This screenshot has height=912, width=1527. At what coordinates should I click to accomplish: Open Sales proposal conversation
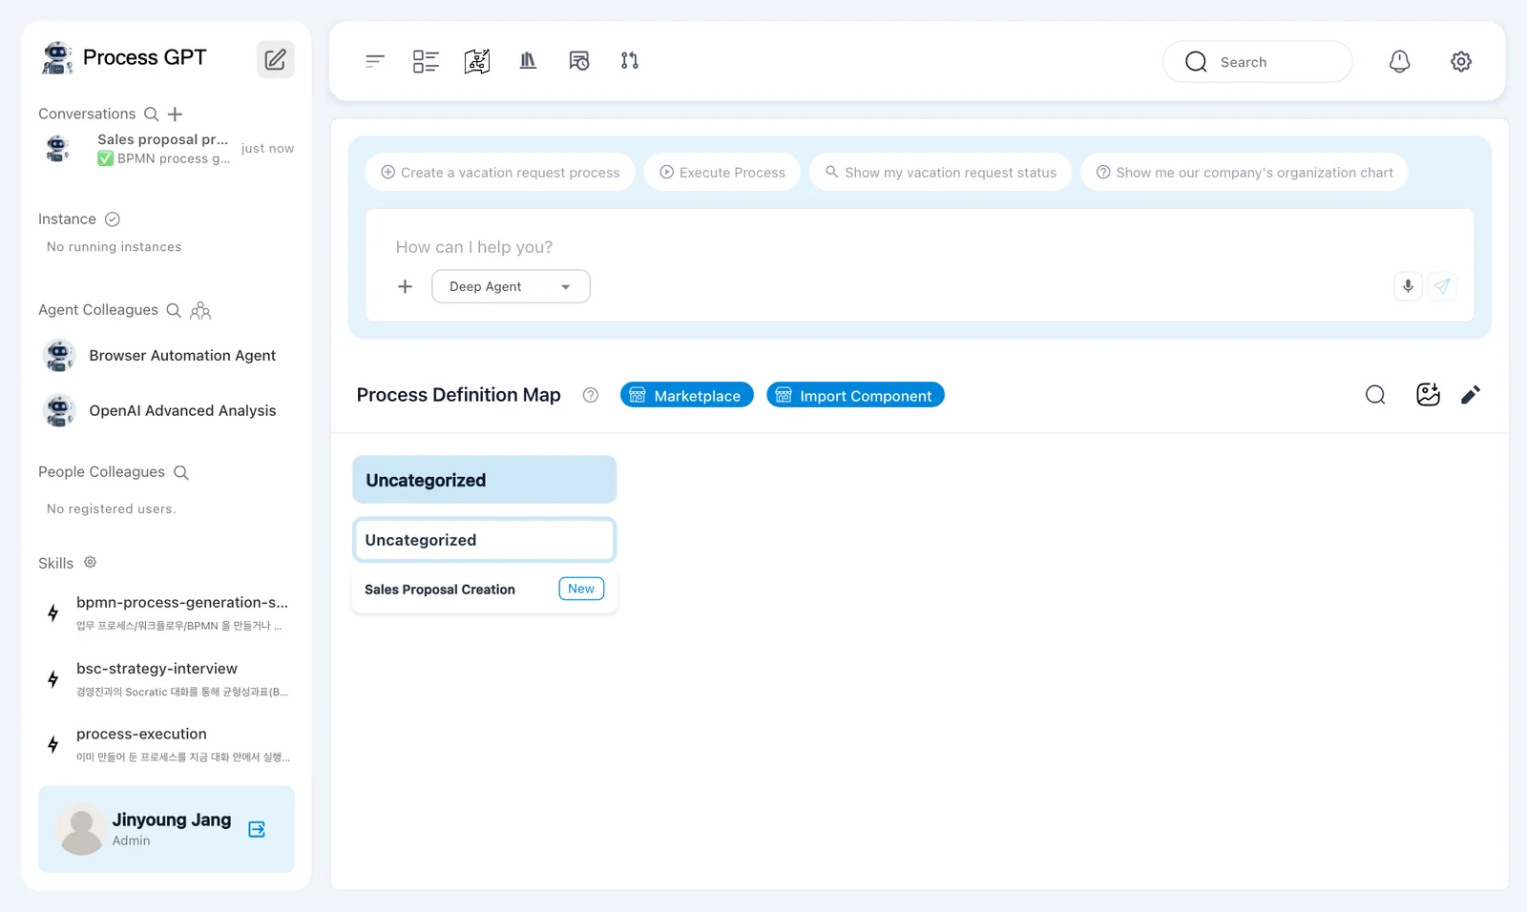point(167,149)
